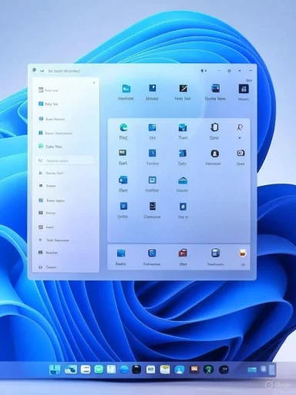Click the magnifier search icon in the app grid
The width and height of the screenshot is (296, 395).
240,127
